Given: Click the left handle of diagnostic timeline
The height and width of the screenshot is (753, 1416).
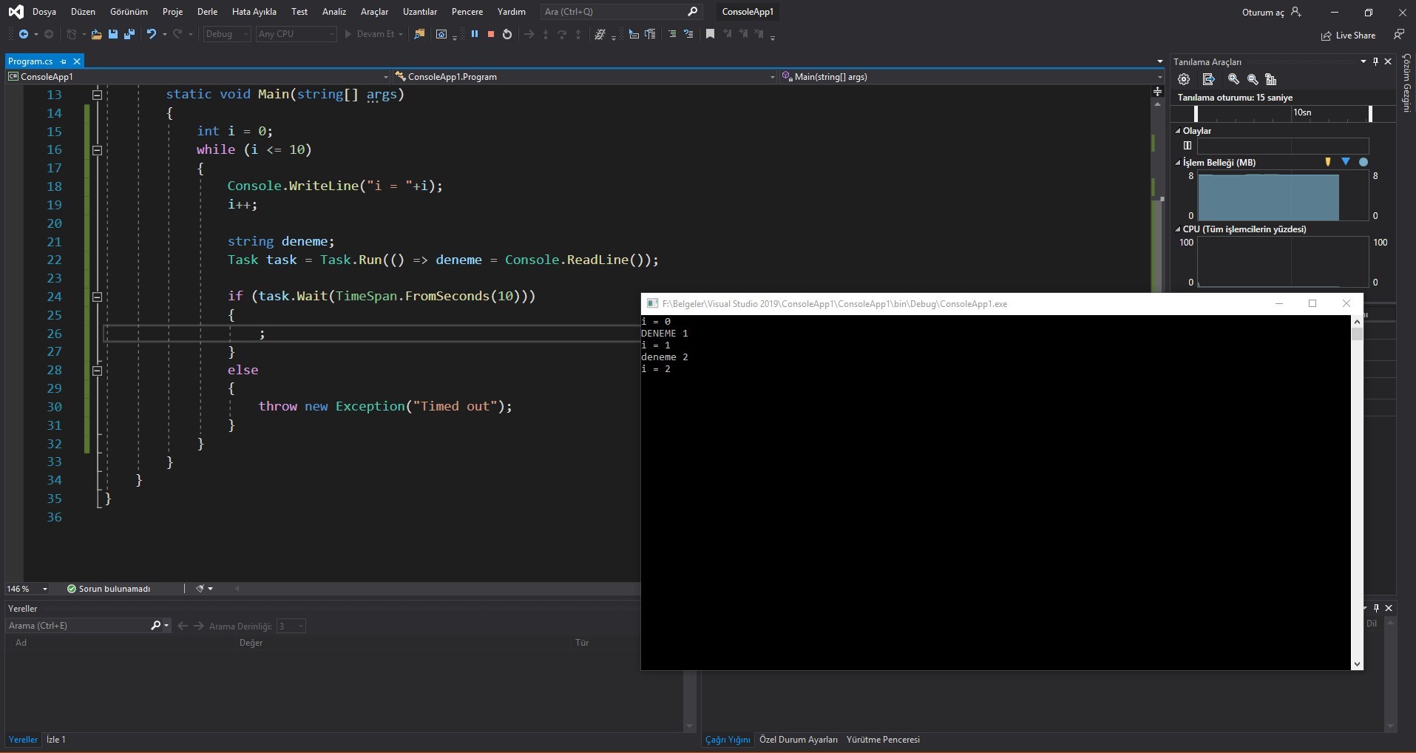Looking at the screenshot, I should (1196, 113).
